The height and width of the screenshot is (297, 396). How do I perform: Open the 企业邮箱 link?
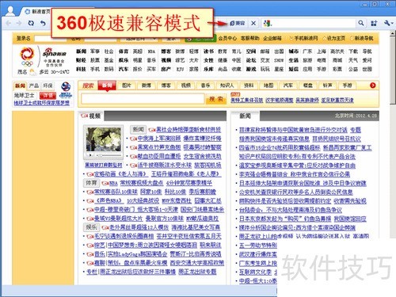tap(272, 38)
